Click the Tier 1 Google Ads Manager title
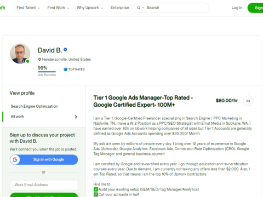Image resolution: width=263 pixels, height=197 pixels. (143, 101)
